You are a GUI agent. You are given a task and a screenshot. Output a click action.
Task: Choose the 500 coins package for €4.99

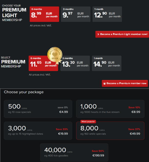(38, 109)
